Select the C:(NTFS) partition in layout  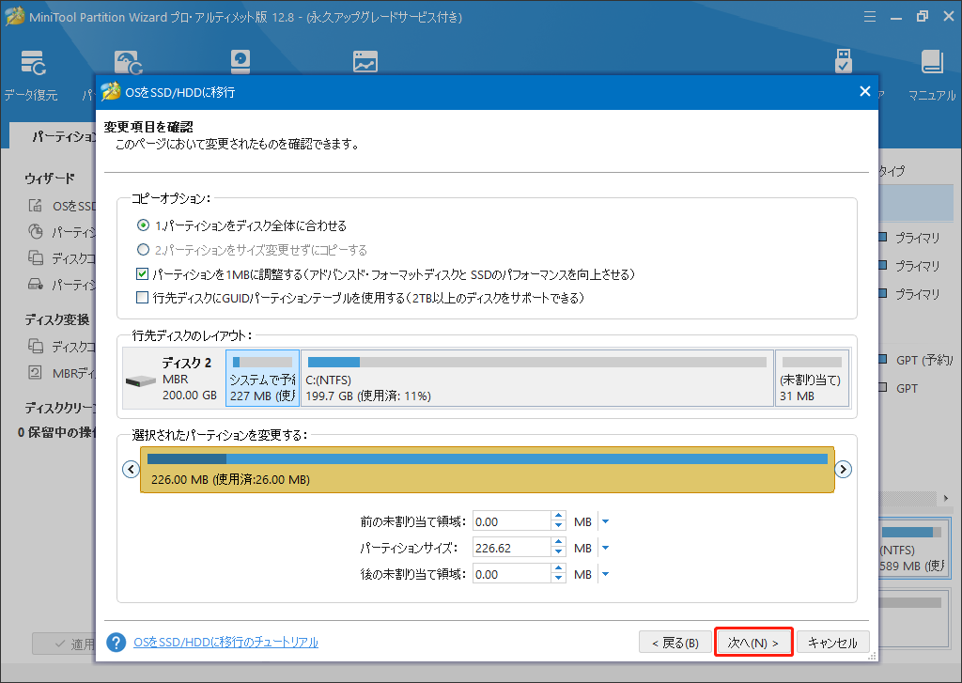(536, 379)
